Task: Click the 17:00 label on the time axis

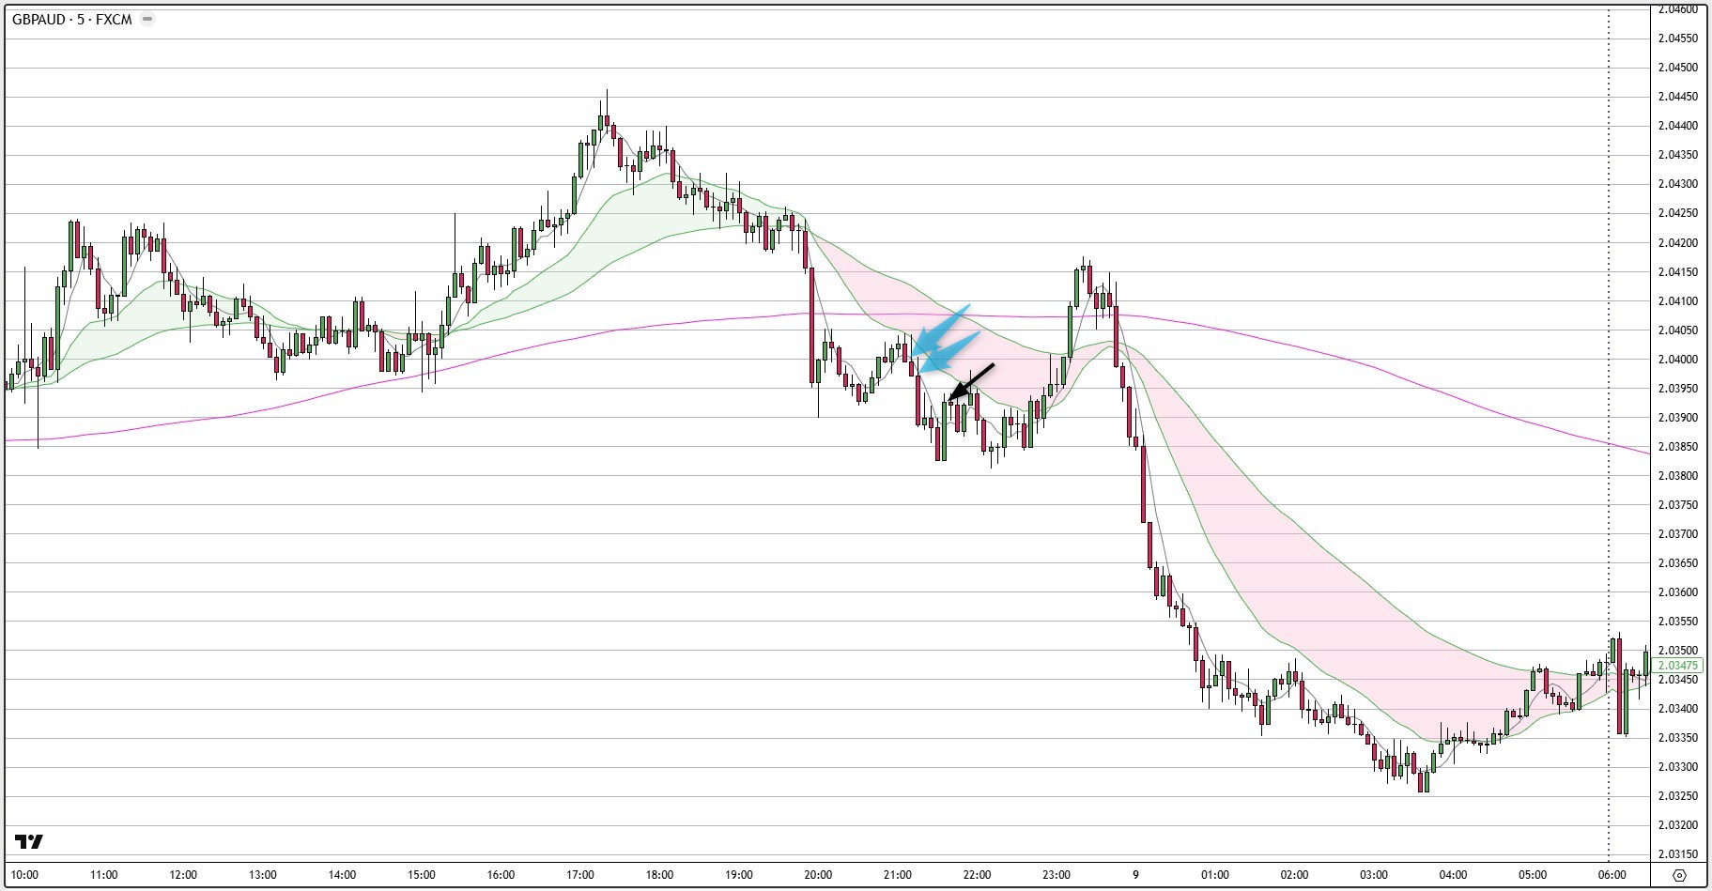Action: (x=580, y=875)
